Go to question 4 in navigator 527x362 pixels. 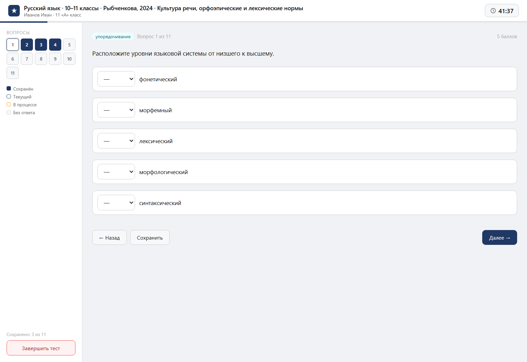[x=55, y=45]
